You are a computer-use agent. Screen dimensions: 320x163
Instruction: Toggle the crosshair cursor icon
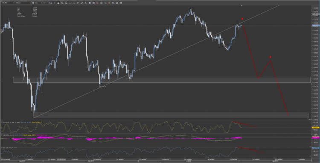click(x=105, y=3)
